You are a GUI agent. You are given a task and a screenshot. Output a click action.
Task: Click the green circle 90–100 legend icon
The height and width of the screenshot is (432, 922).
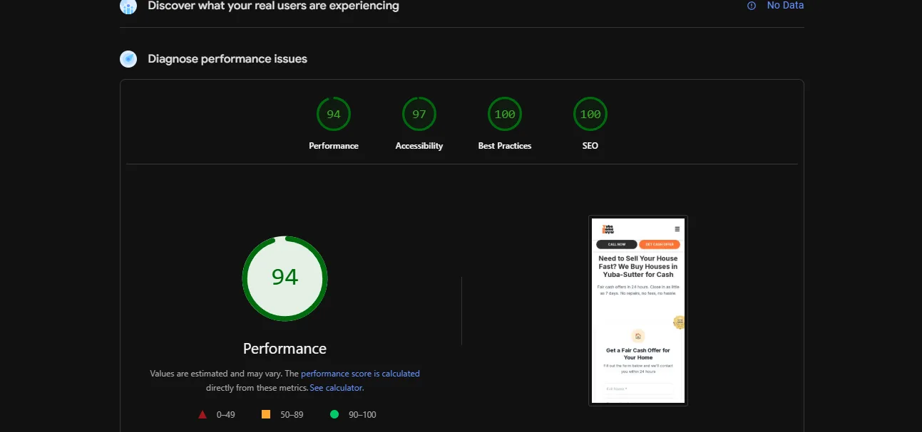334,414
